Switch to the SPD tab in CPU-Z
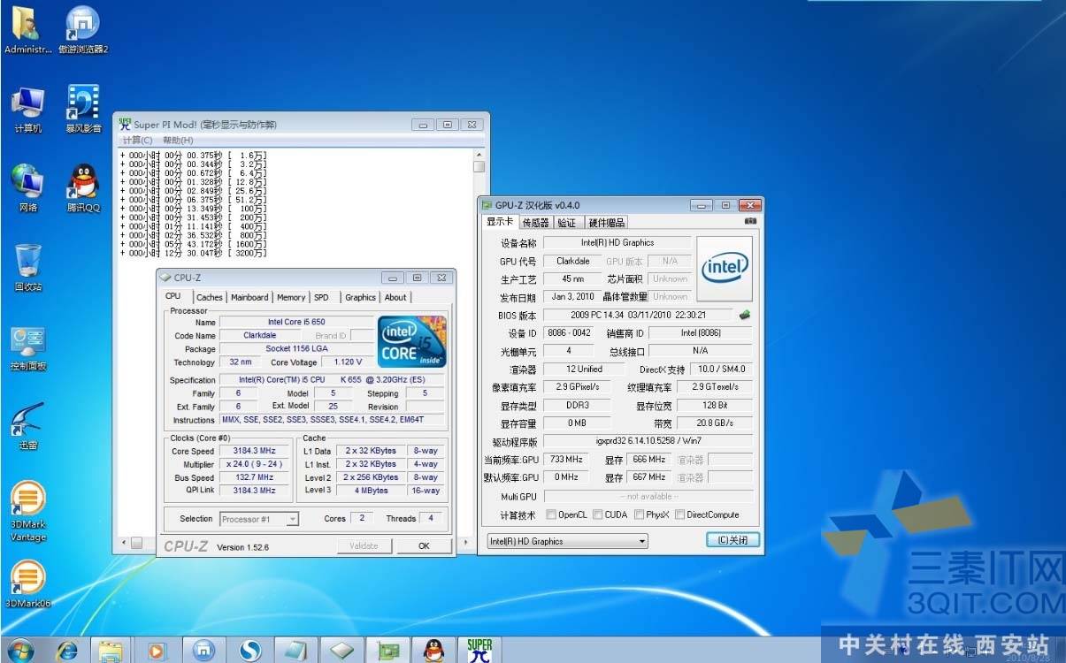Viewport: 1066px width, 663px height. pos(321,298)
